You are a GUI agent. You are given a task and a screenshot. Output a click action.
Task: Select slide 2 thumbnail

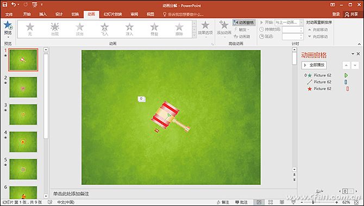23,87
